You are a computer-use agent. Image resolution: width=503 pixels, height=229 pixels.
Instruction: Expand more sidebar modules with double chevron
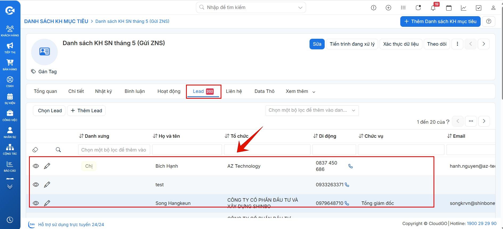(x=10, y=187)
